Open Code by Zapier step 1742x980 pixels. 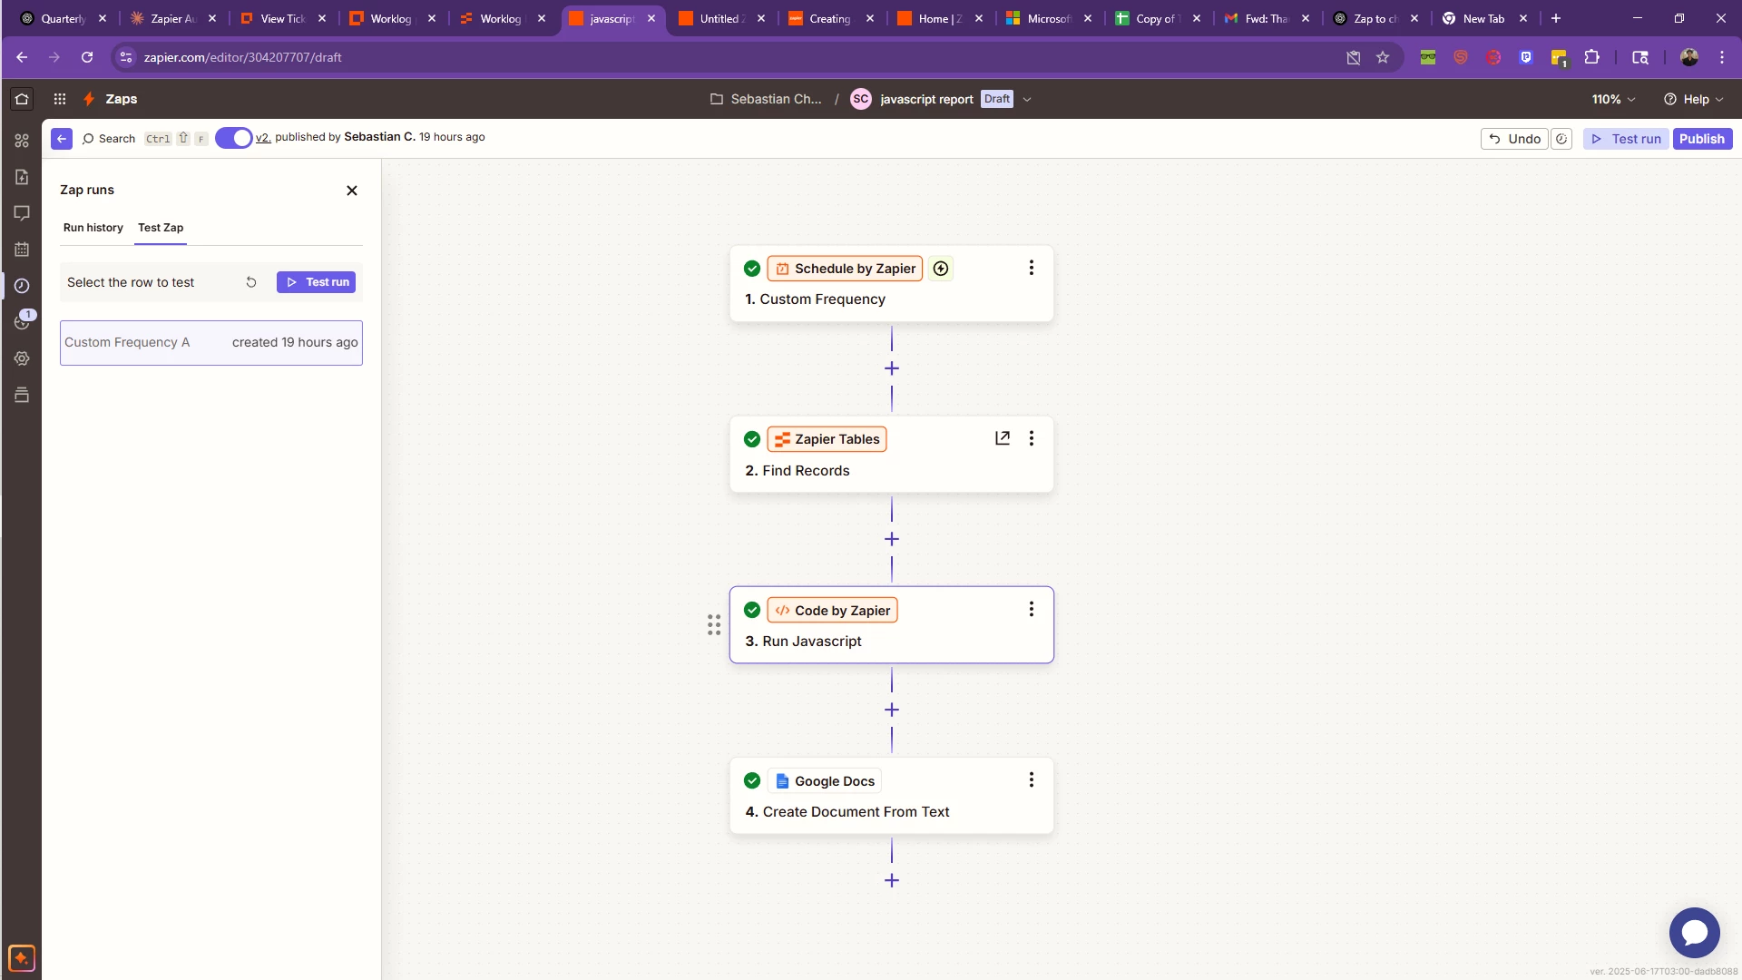click(892, 625)
